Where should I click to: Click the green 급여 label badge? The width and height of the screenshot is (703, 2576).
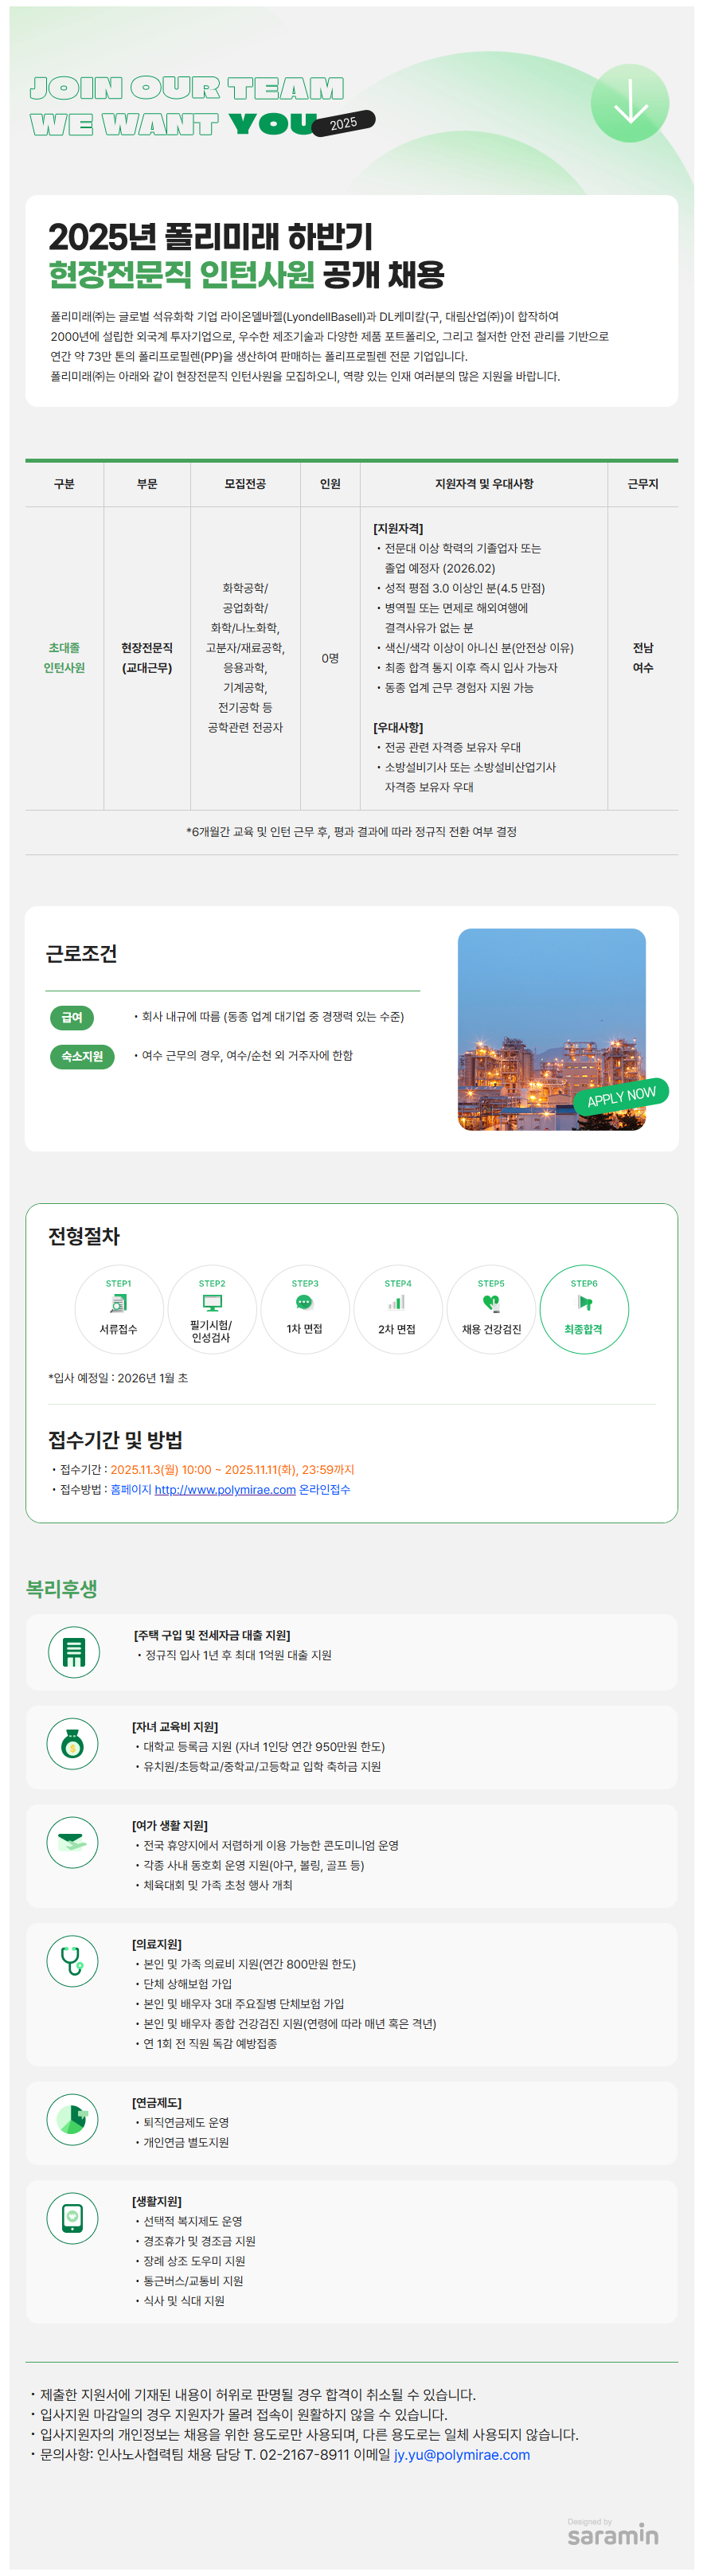click(x=72, y=1017)
